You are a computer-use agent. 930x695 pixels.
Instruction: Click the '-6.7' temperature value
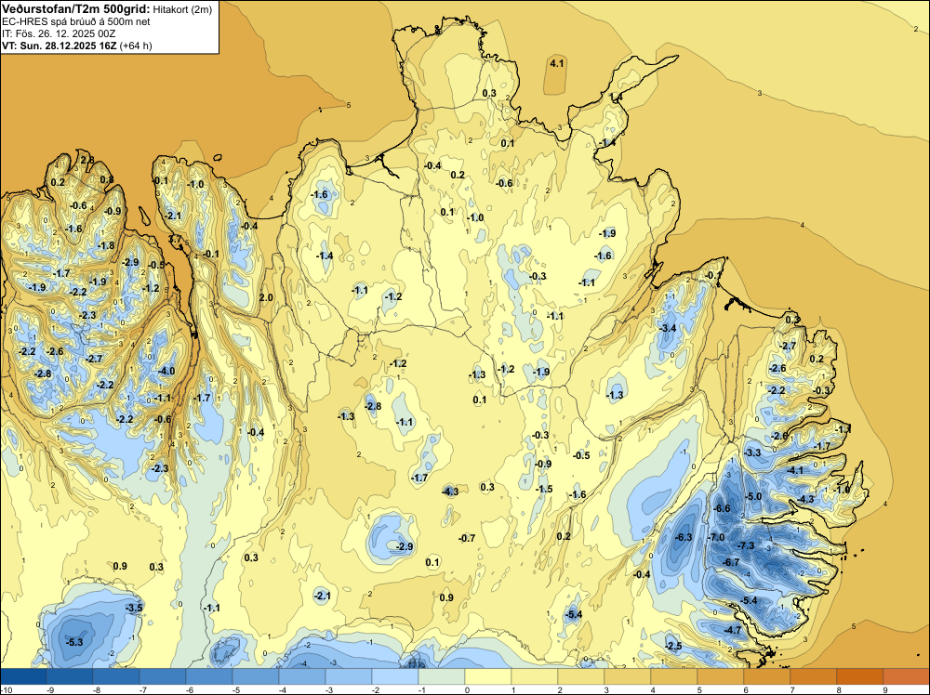[731, 562]
